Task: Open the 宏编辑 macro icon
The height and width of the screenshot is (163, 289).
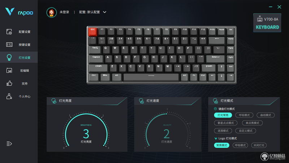Action: [9, 71]
